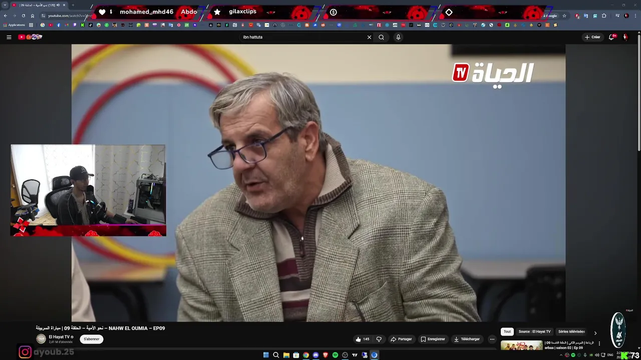This screenshot has height=360, width=641.
Task: Open the browser home button
Action: pyautogui.click(x=32, y=15)
